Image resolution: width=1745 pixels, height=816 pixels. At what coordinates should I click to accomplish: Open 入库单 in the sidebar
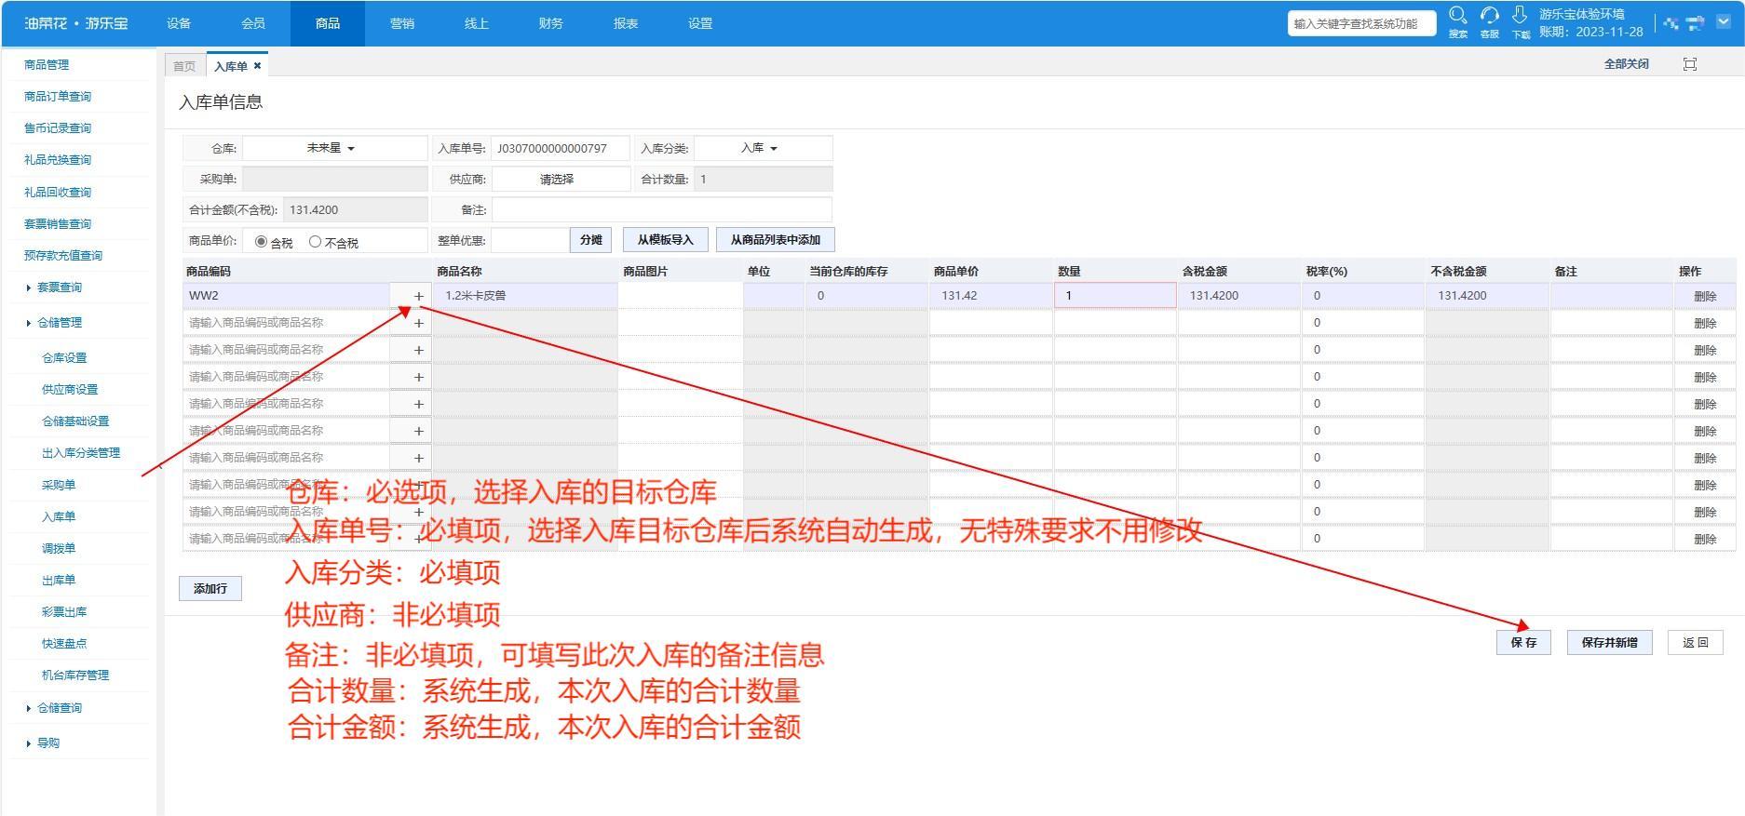59,517
